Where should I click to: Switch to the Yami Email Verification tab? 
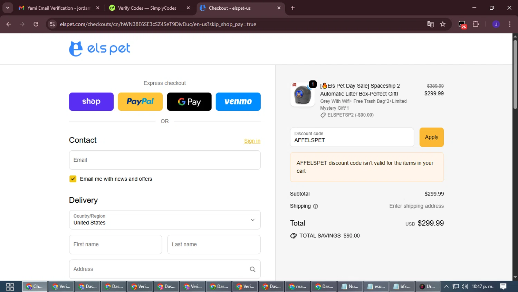click(x=59, y=8)
